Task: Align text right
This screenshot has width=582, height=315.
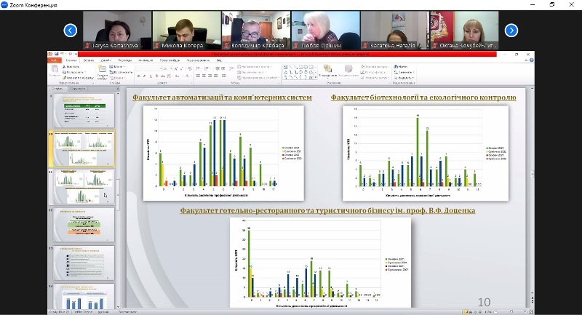Action: pyautogui.click(x=210, y=76)
